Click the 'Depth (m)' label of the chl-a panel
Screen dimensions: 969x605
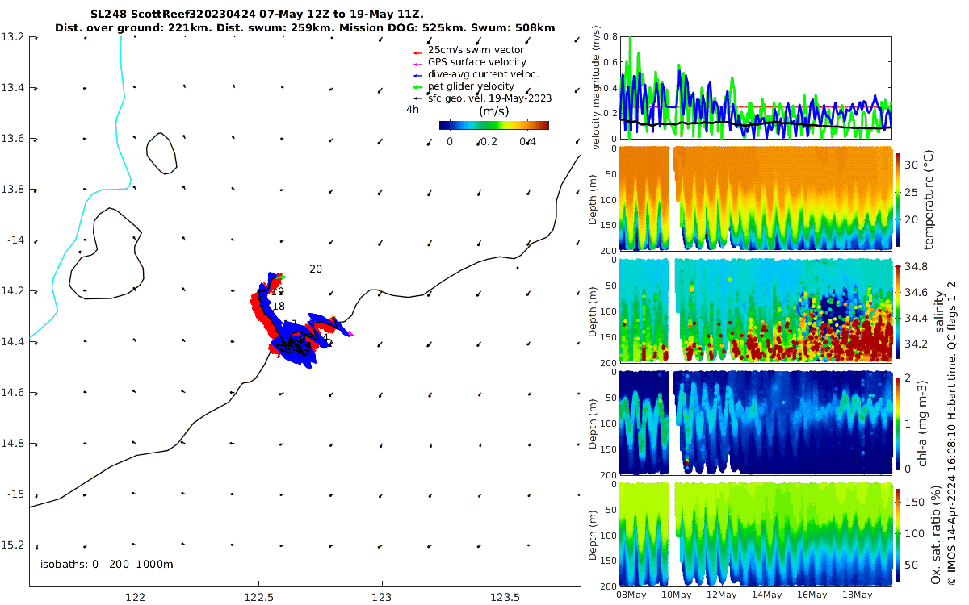(593, 423)
